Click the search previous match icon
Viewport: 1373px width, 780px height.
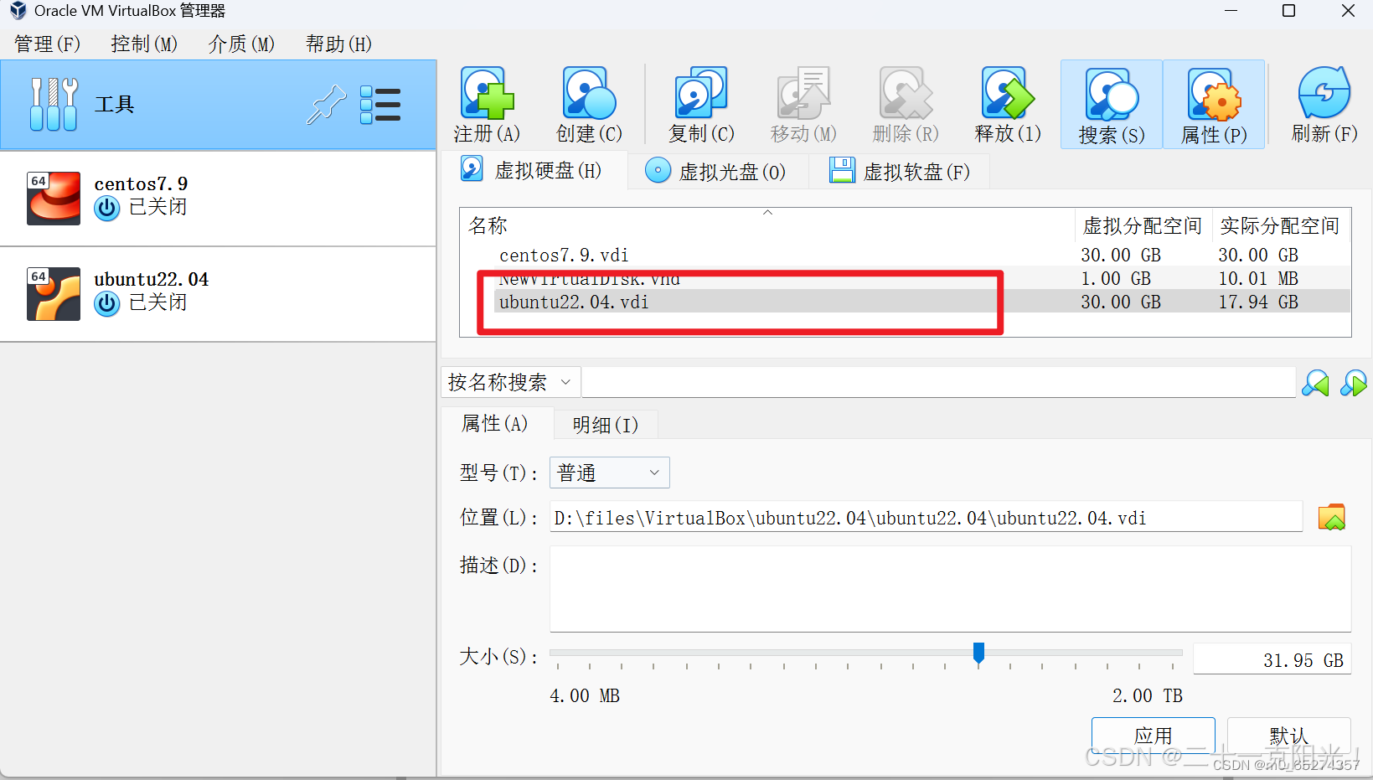[1315, 383]
